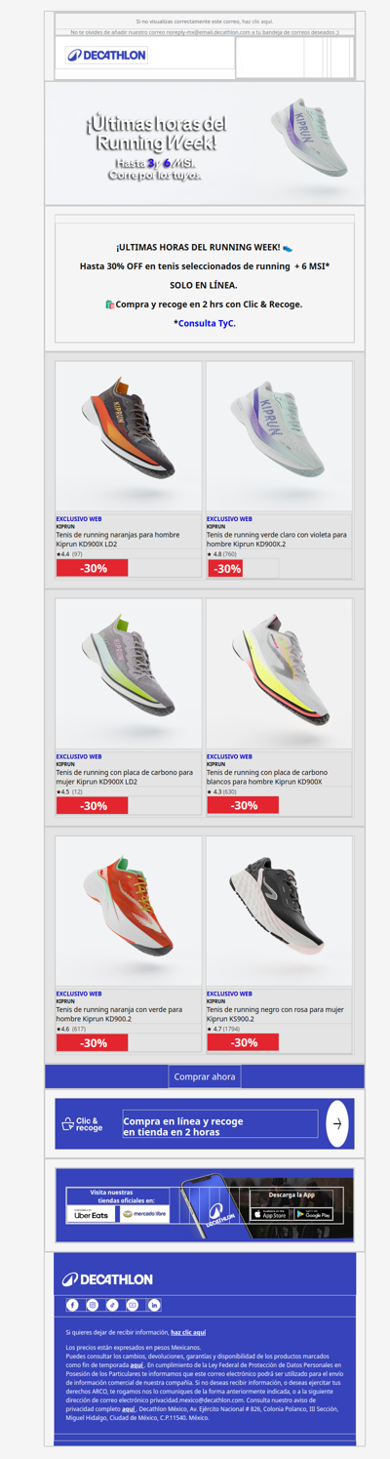Click the Running Week hero banner
The width and height of the screenshot is (390, 1459).
pyautogui.click(x=205, y=143)
